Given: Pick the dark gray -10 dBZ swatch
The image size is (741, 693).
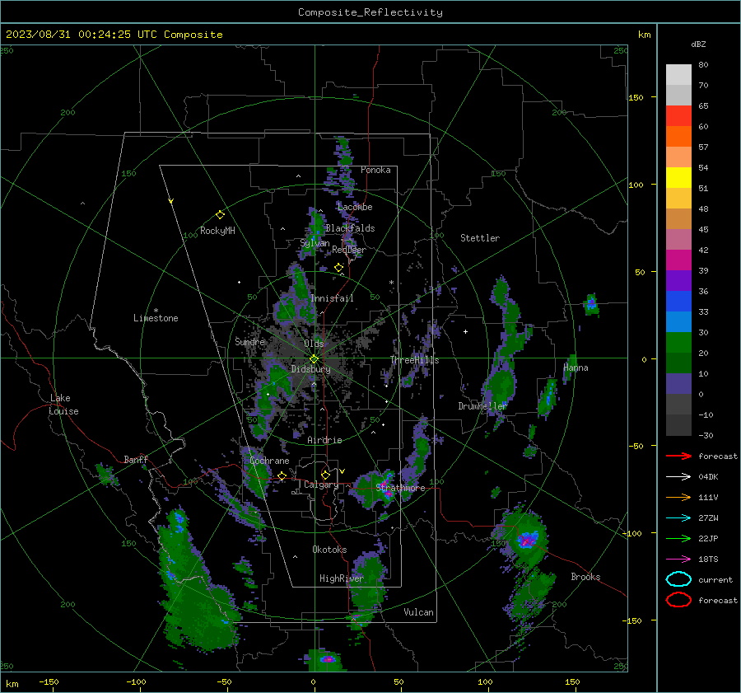Looking at the screenshot, I should (x=678, y=425).
